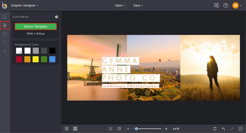Open the Text tool sidebar icon
Screen dimensions: 246x133
point(5,51)
